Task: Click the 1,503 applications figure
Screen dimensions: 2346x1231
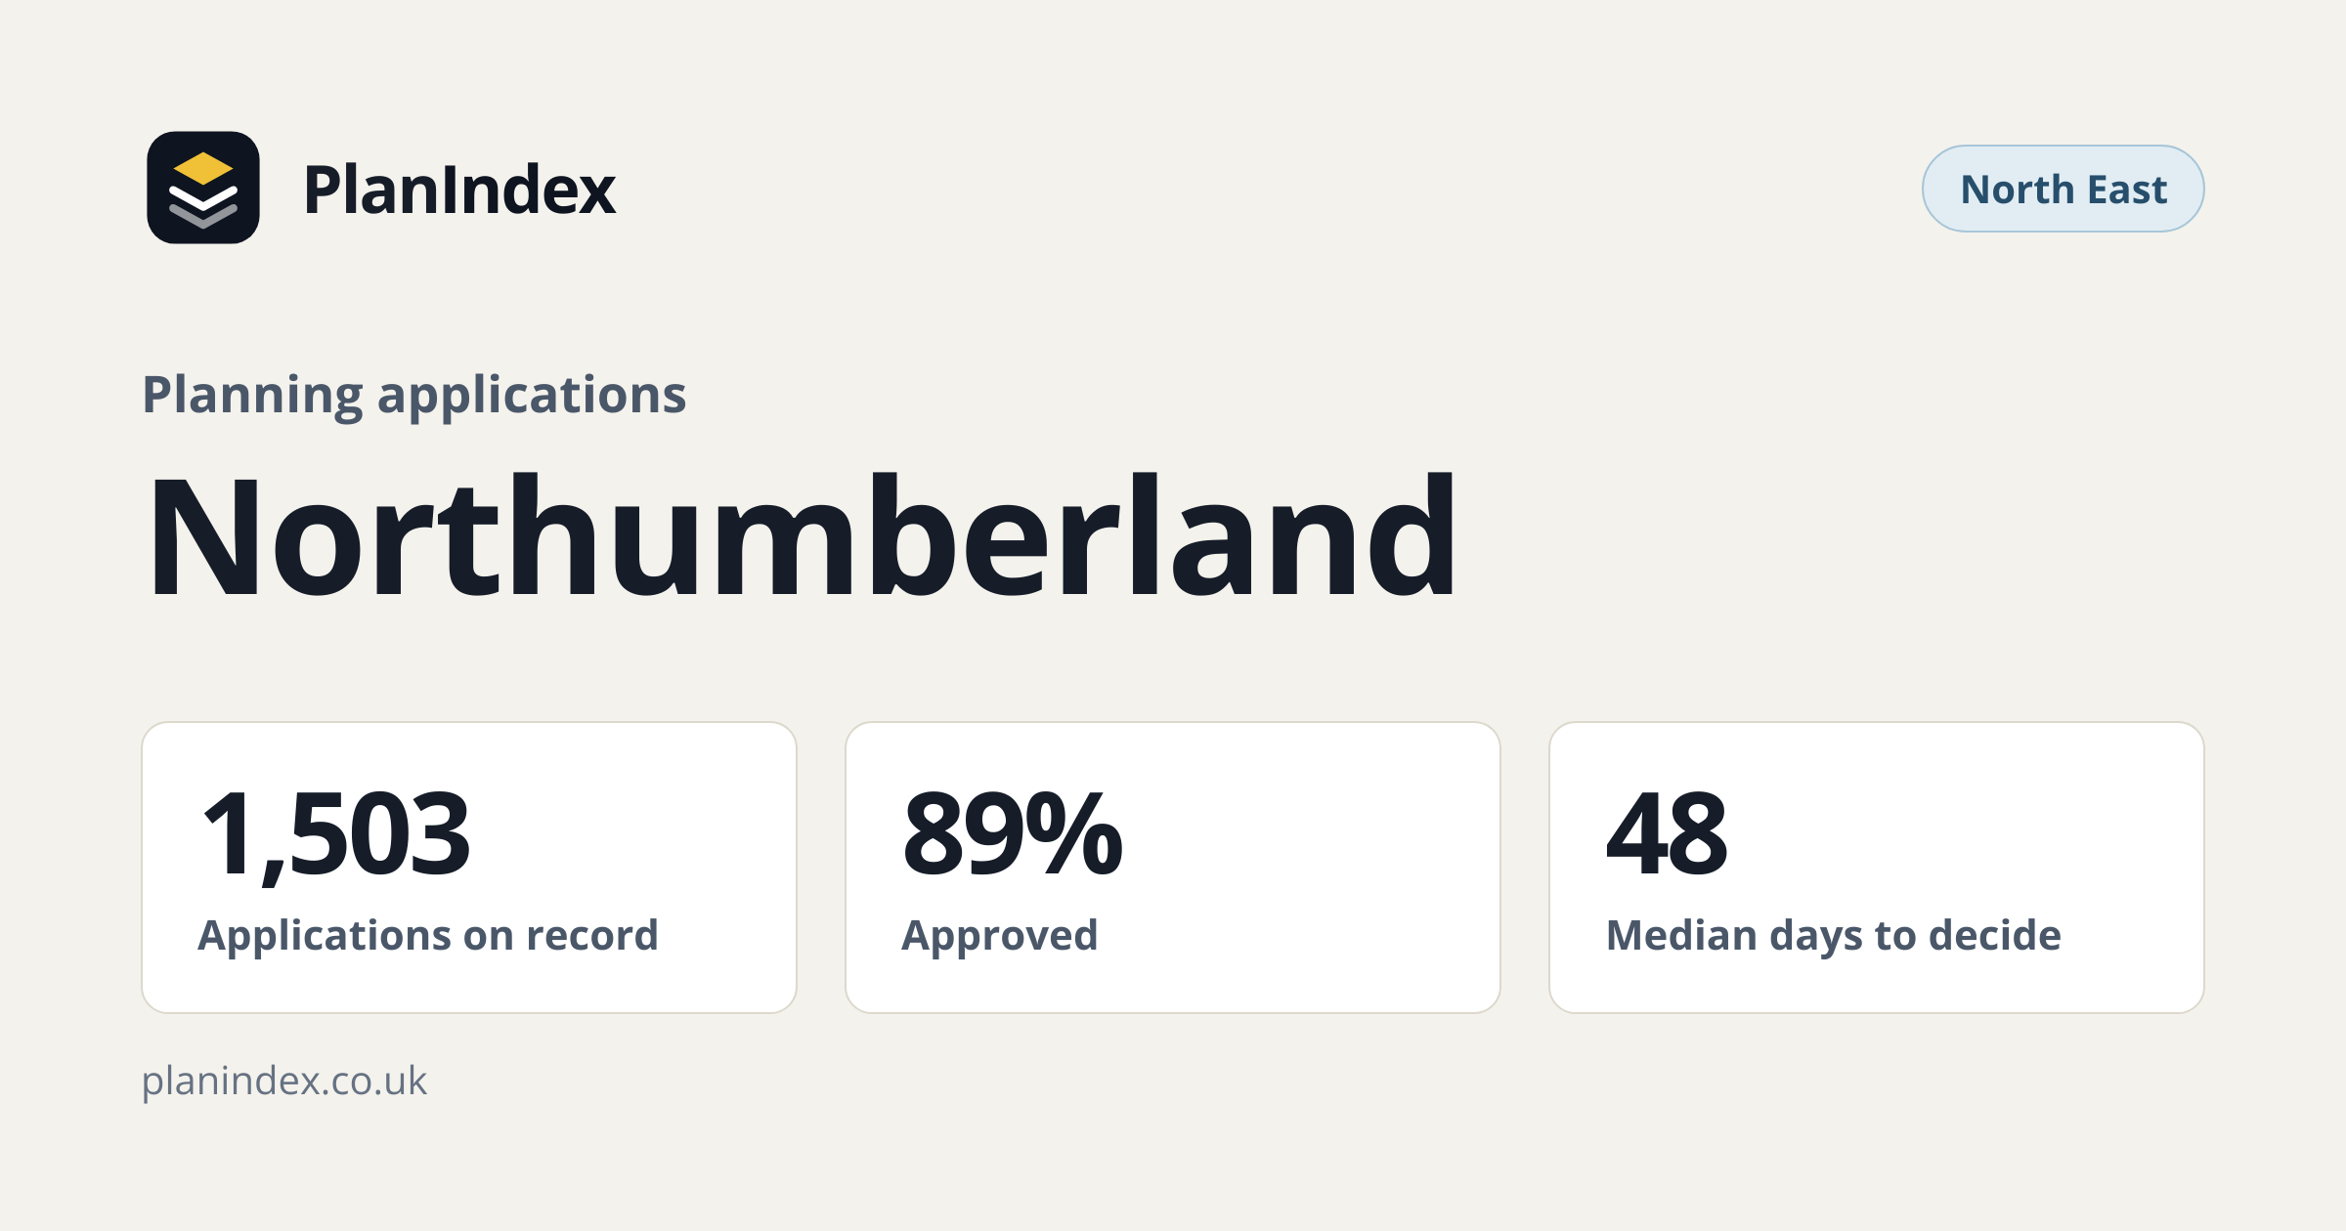Action: [335, 835]
